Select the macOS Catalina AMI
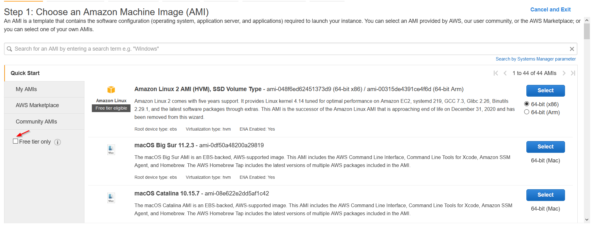This screenshot has width=591, height=226. (546, 195)
